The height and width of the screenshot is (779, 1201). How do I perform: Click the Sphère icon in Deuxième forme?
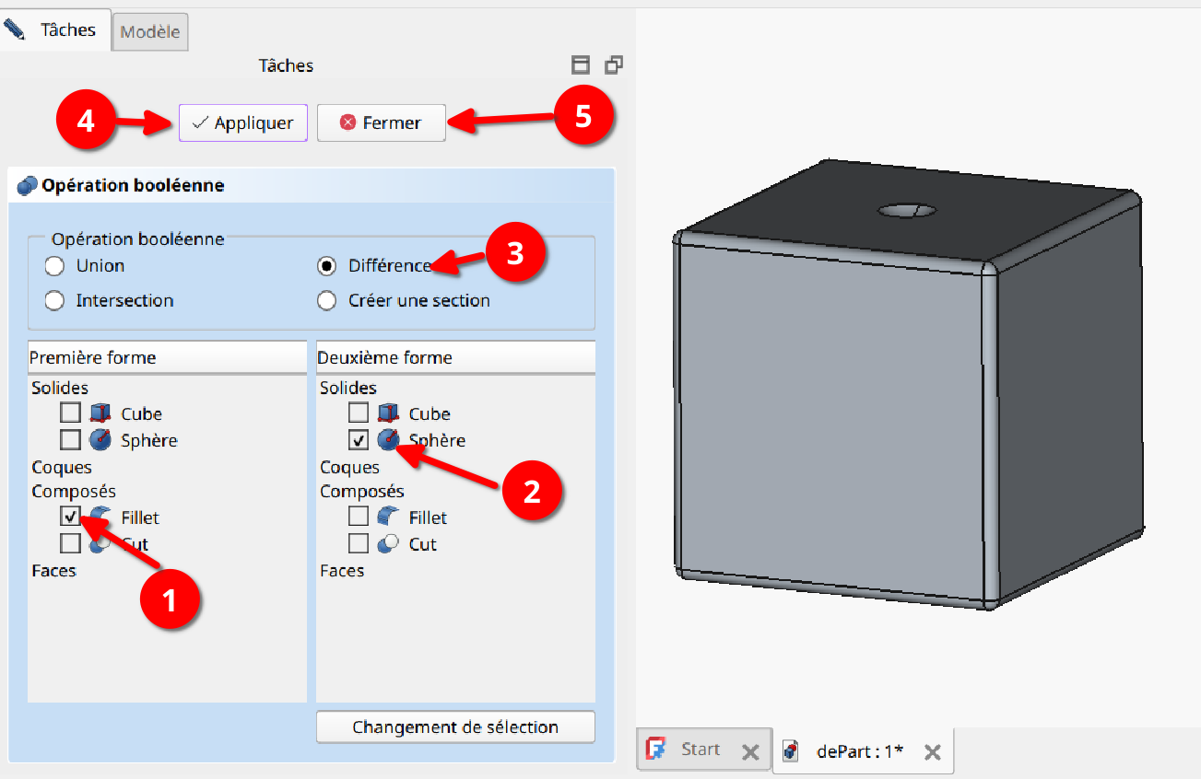387,439
